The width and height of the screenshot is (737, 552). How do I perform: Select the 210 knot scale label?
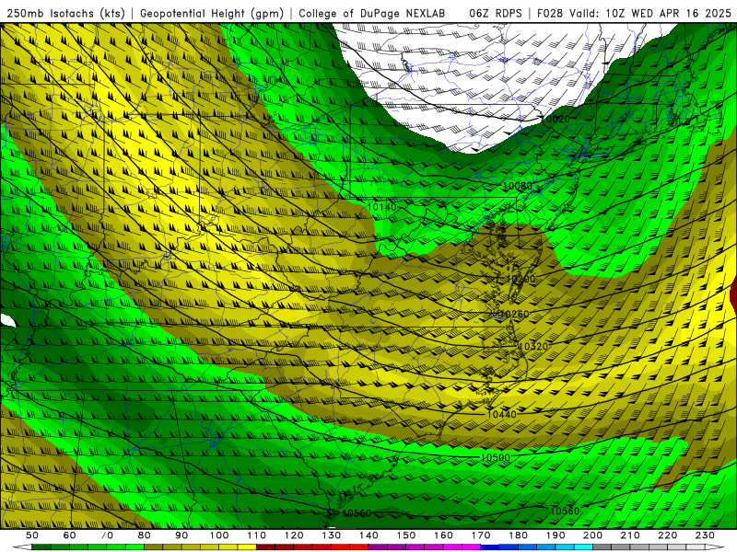[x=630, y=535]
